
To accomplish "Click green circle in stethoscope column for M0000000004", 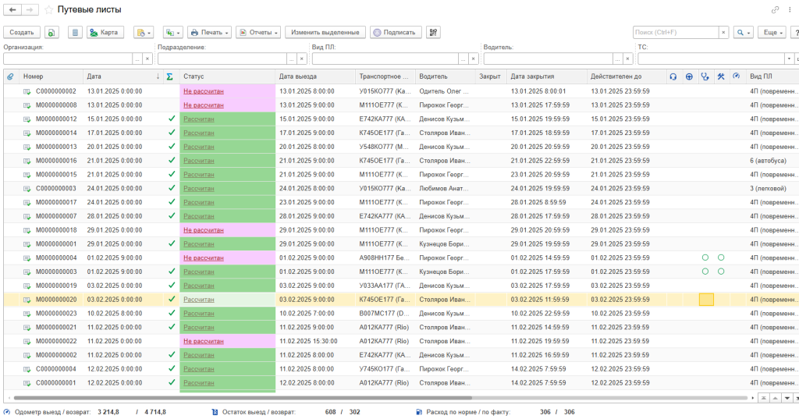I will click(x=705, y=257).
